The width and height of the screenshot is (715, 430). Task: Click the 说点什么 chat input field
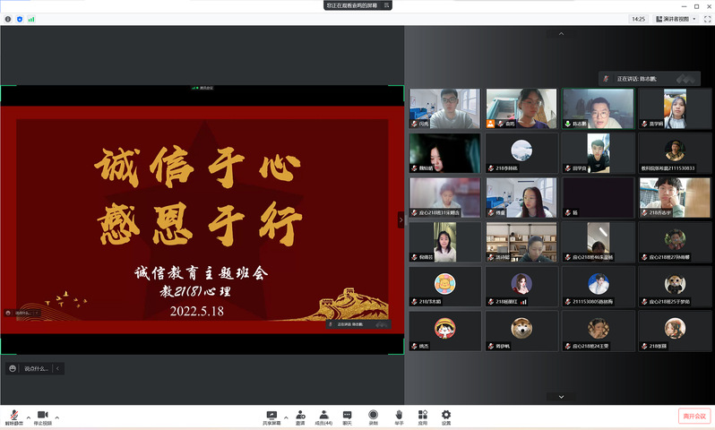point(36,368)
